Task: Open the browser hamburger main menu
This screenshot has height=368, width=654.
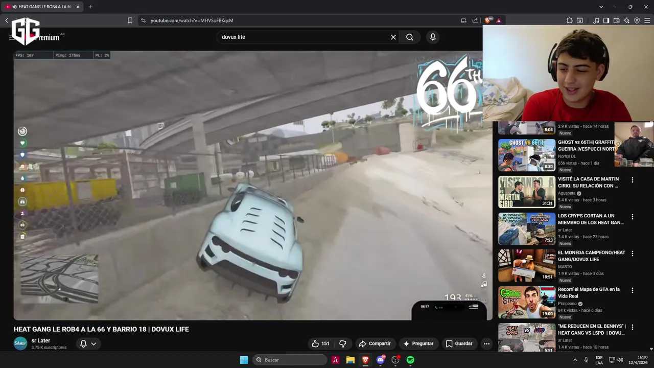Action: tap(647, 20)
